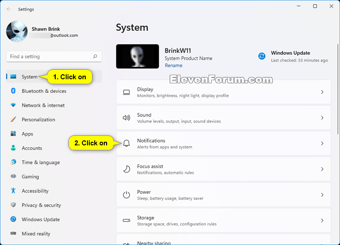The width and height of the screenshot is (340, 245).
Task: Open Notifications settings
Action: (223, 144)
